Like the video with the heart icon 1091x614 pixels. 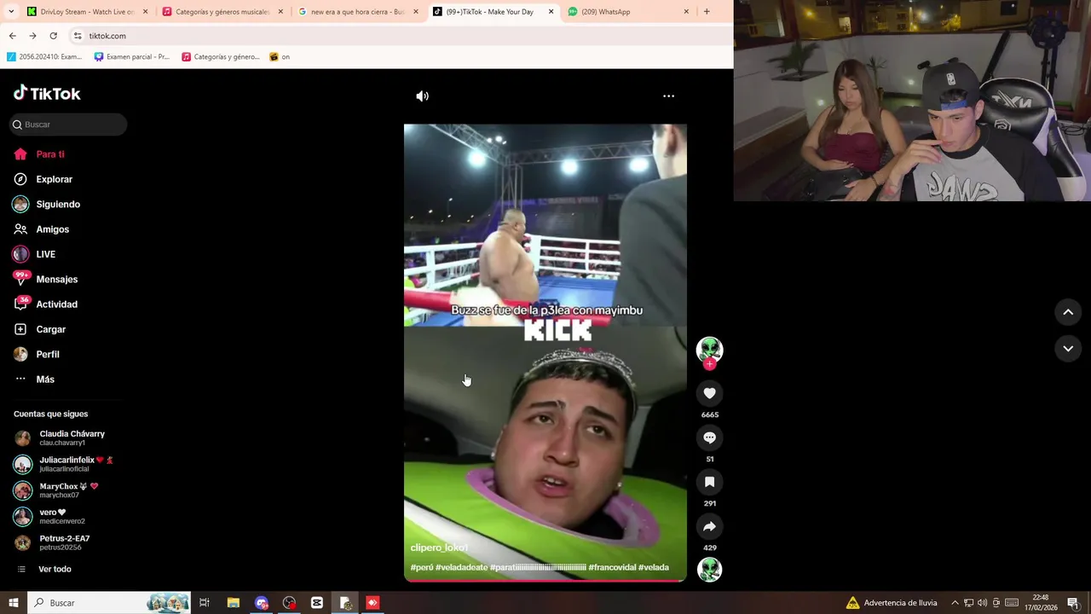tap(709, 393)
